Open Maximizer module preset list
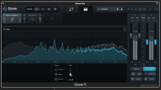The height and width of the screenshot is (90, 161). tap(25, 22)
